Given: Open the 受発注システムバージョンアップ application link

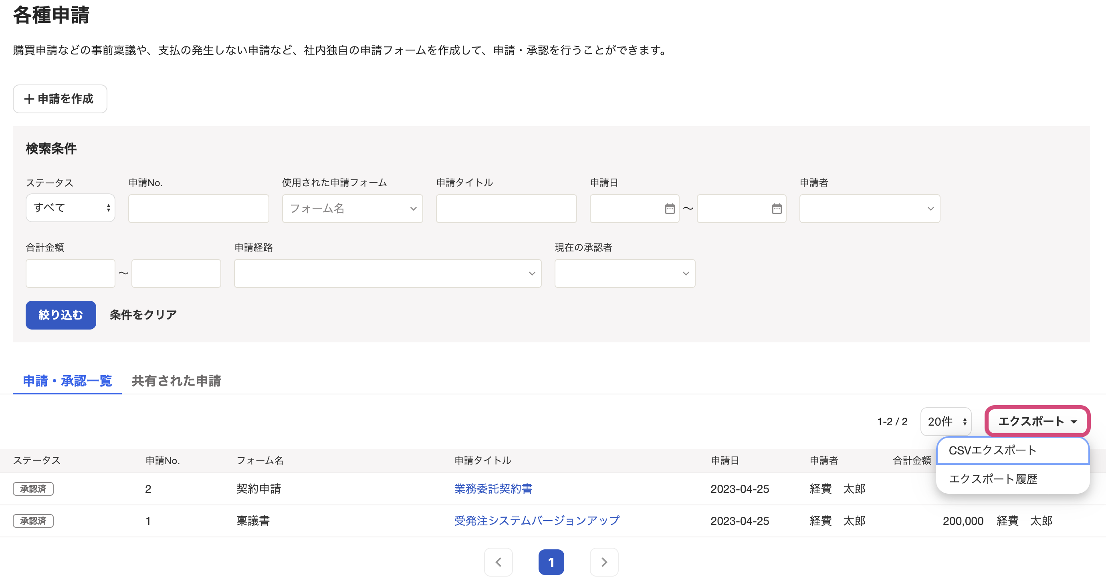Looking at the screenshot, I should click(537, 521).
